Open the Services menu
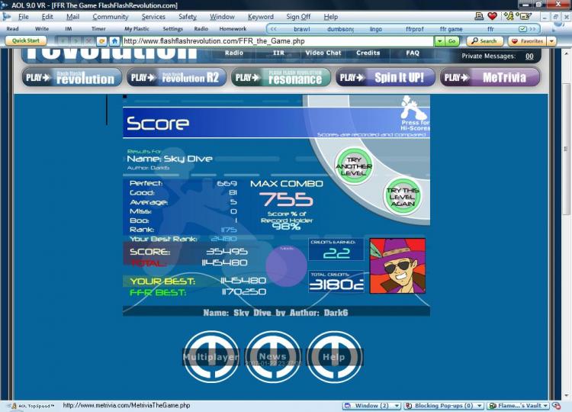572x412 pixels. pos(153,17)
